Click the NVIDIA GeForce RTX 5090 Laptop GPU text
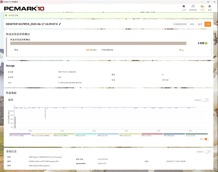Image resolution: width=218 pixels, height=172 pixels. pos(44,161)
